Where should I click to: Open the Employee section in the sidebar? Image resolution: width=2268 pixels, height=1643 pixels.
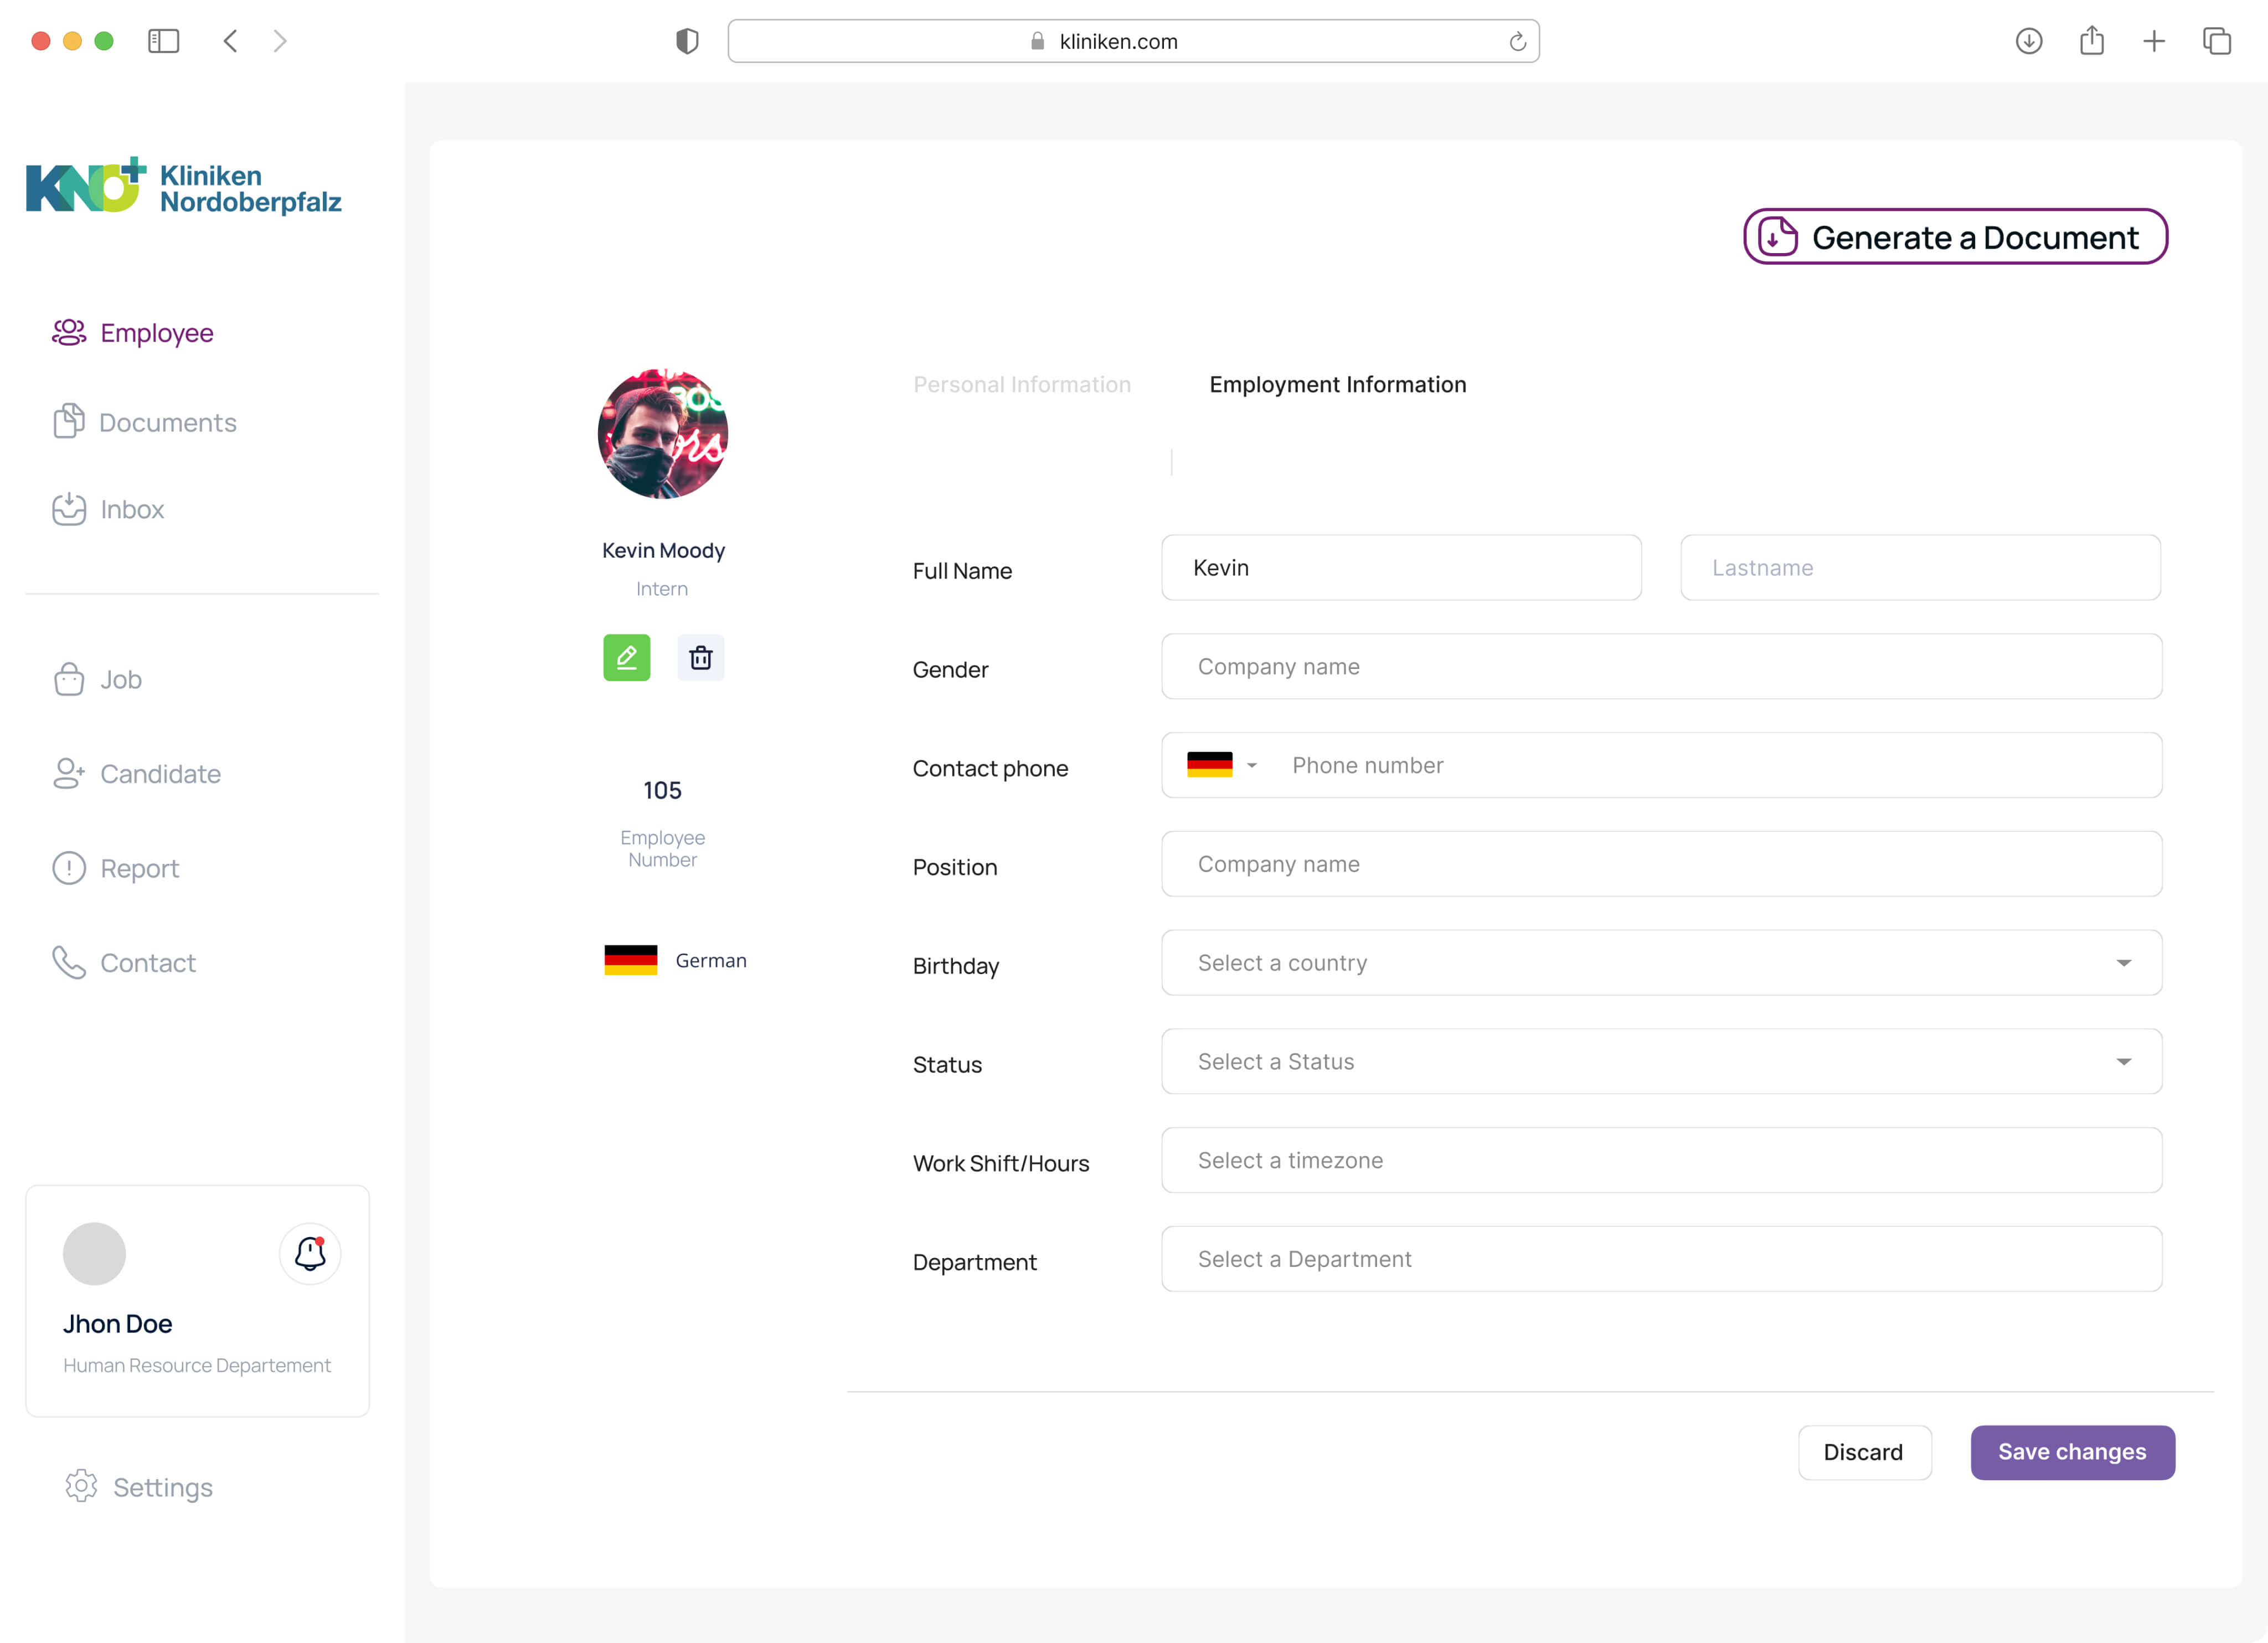[x=155, y=332]
